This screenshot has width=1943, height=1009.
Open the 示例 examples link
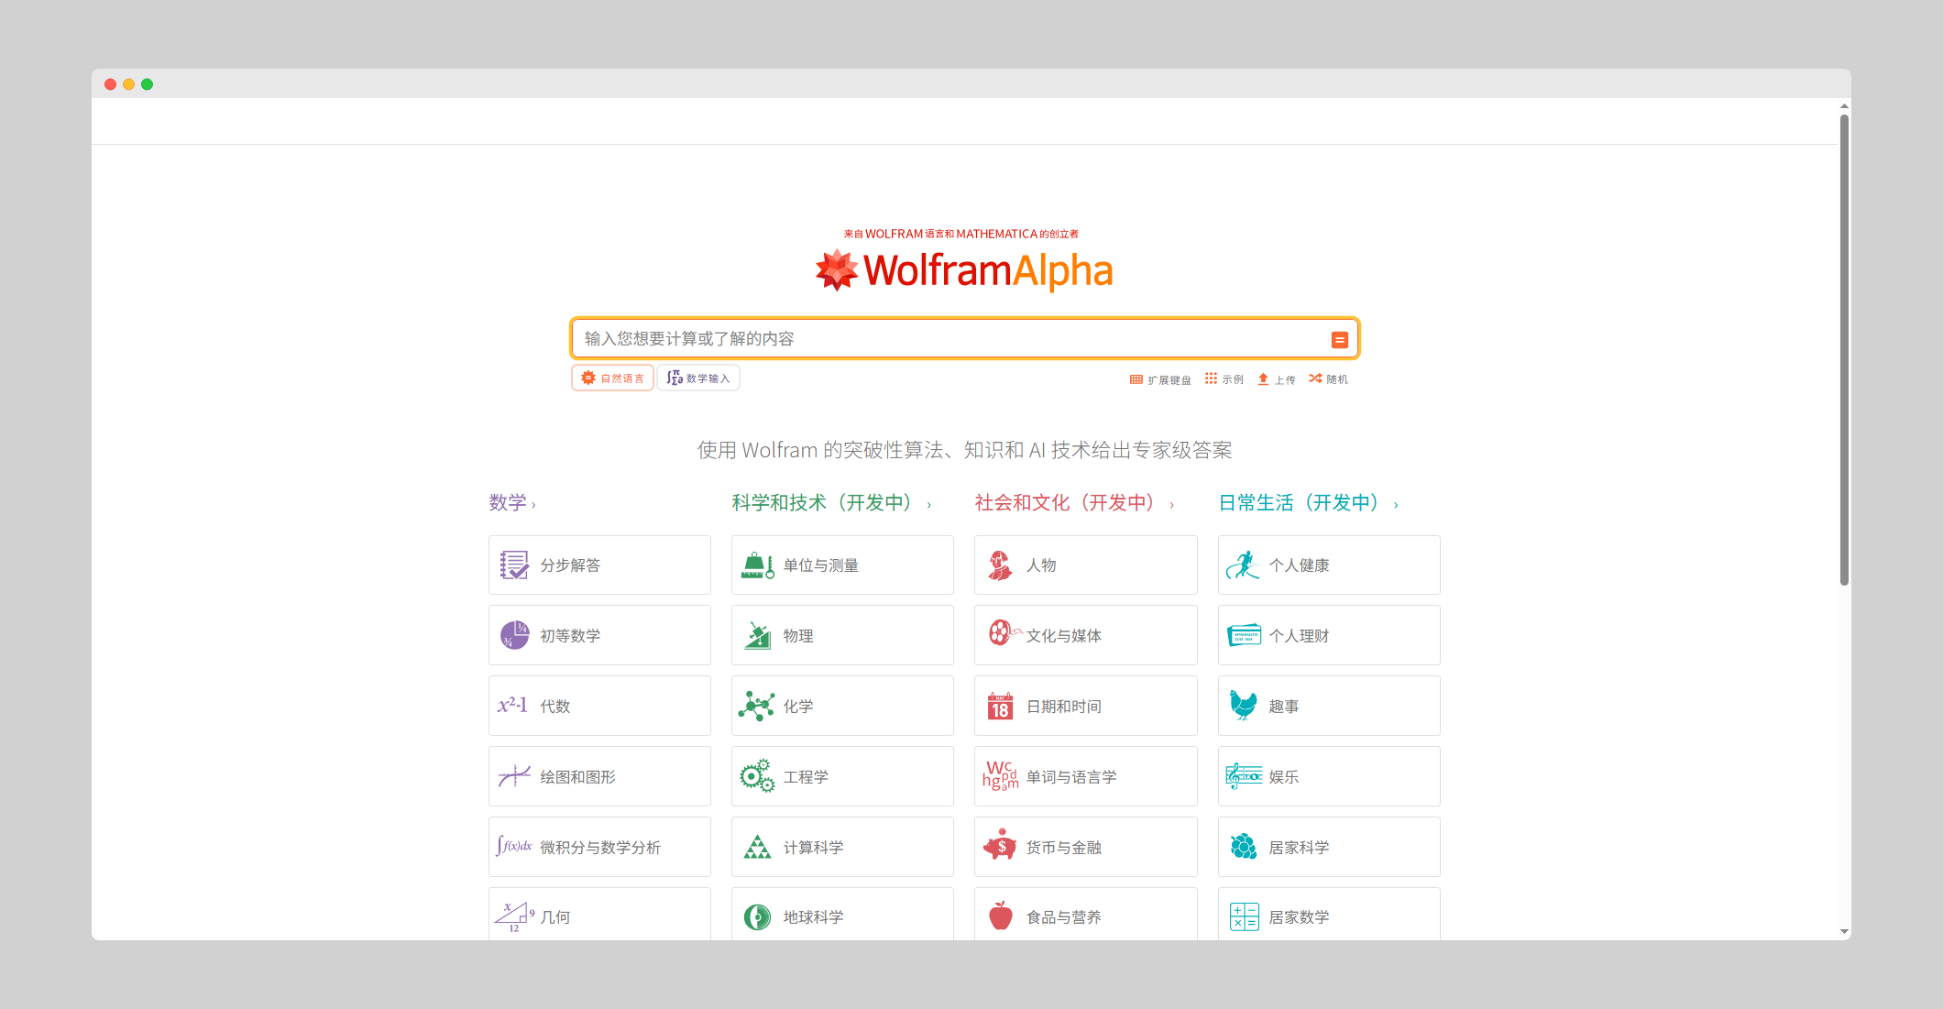click(x=1224, y=379)
